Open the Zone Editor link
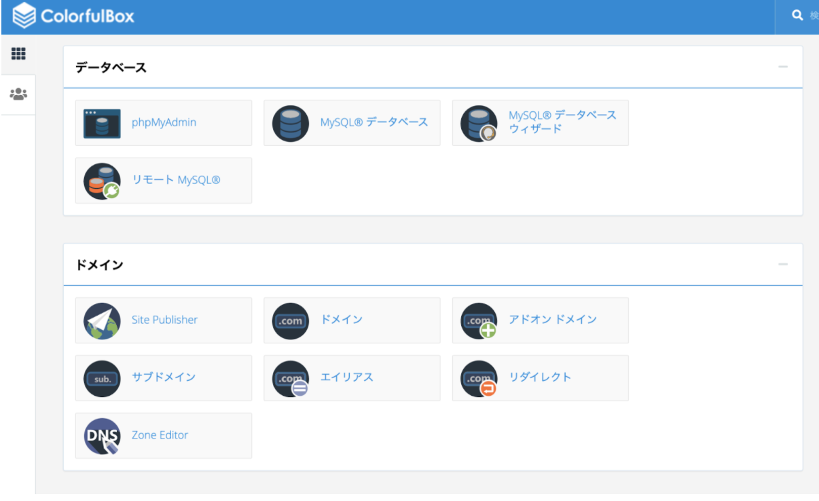819x501 pixels. (160, 435)
